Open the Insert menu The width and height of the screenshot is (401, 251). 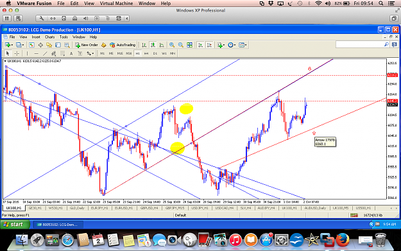[x=36, y=37]
